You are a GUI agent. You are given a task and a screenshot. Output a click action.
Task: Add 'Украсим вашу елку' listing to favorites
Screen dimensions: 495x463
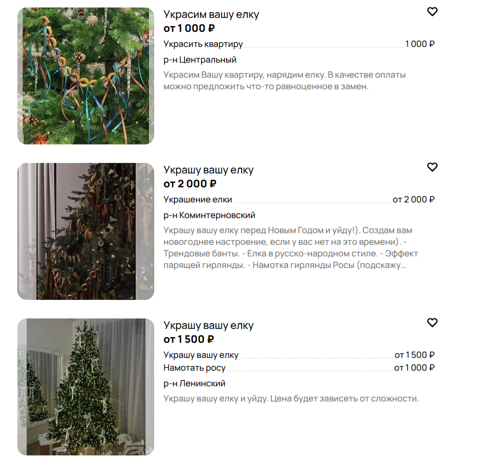432,12
